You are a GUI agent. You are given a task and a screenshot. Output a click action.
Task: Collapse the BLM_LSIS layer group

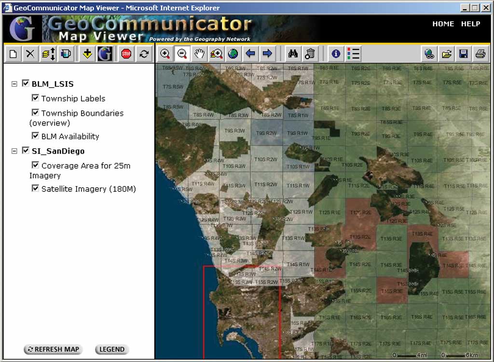click(x=14, y=84)
